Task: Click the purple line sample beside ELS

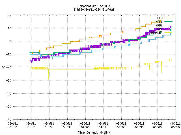Action: (168, 18)
